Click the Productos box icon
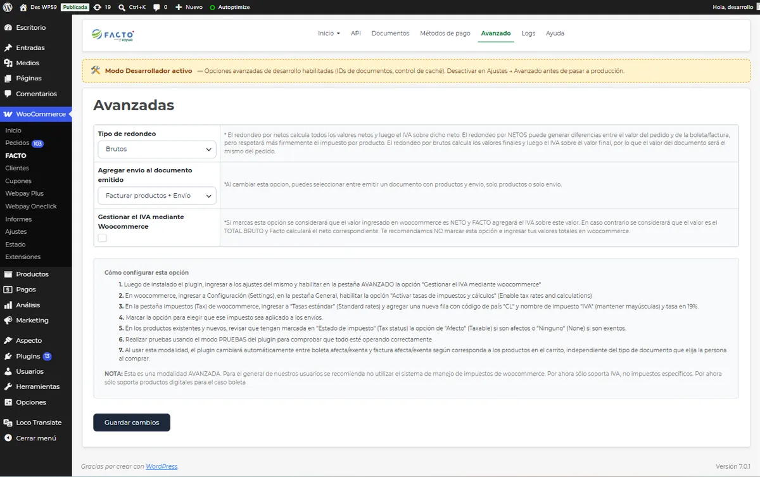Image resolution: width=760 pixels, height=477 pixels. click(x=8, y=274)
